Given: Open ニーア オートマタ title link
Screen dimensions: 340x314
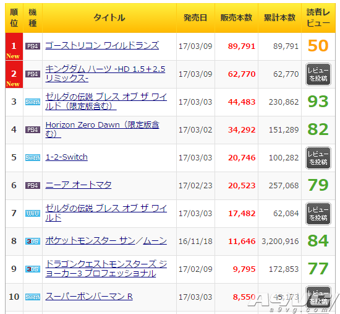Looking at the screenshot, I should (79, 185).
